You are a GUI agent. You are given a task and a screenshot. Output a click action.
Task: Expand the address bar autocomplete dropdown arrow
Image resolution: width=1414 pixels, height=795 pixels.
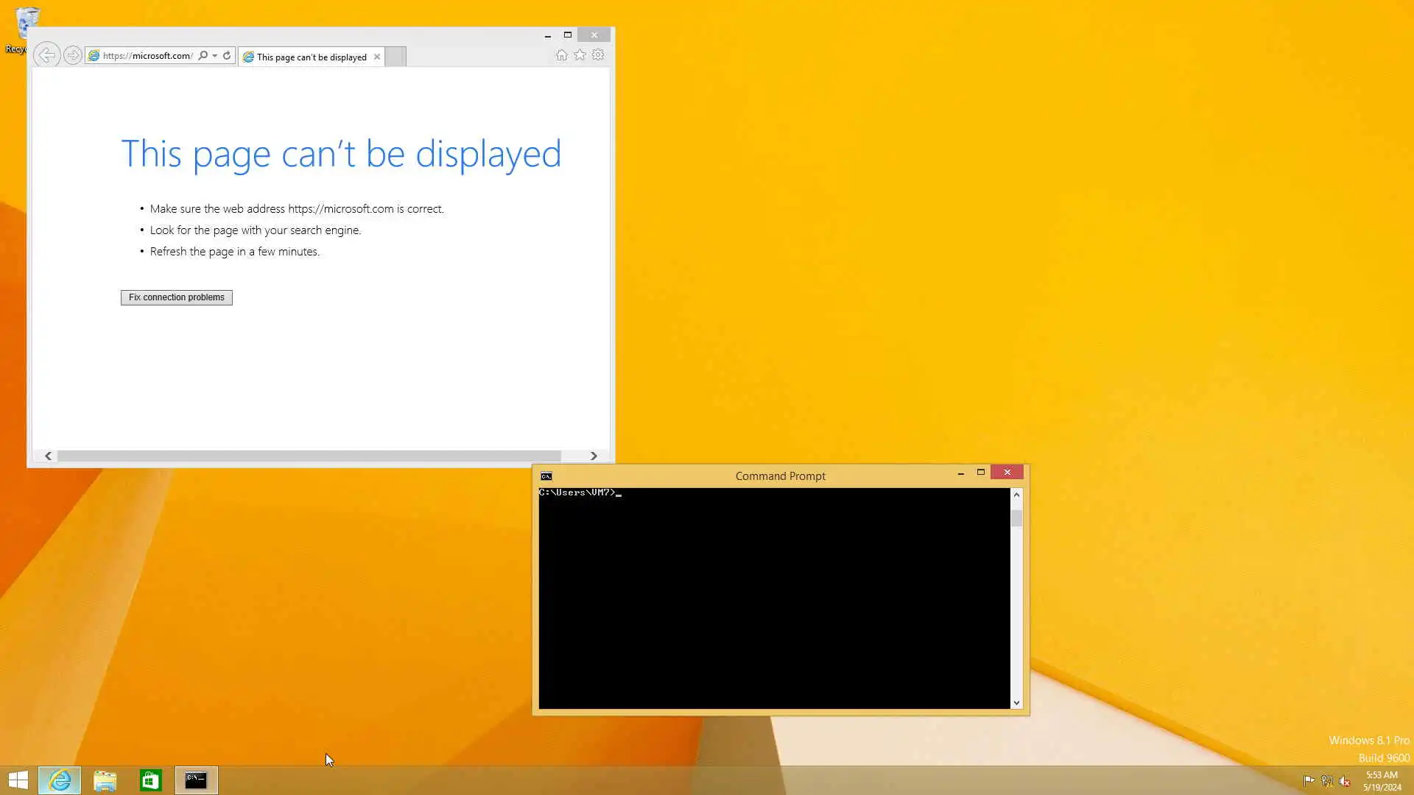214,55
